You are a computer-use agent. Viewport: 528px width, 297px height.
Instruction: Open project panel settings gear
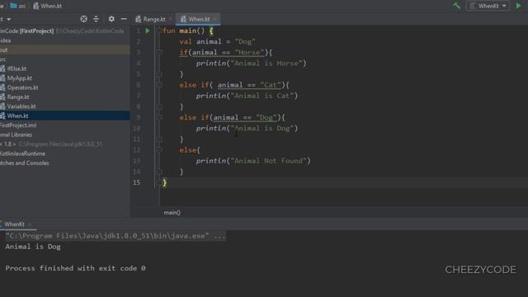click(x=111, y=19)
